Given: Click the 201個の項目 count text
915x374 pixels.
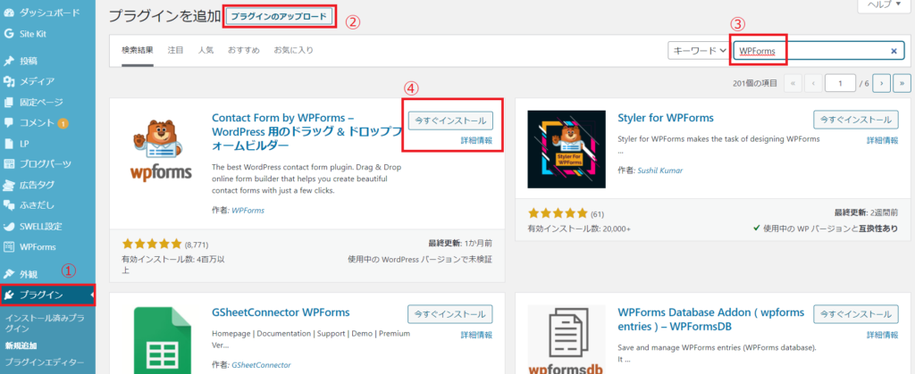Looking at the screenshot, I should pos(754,83).
